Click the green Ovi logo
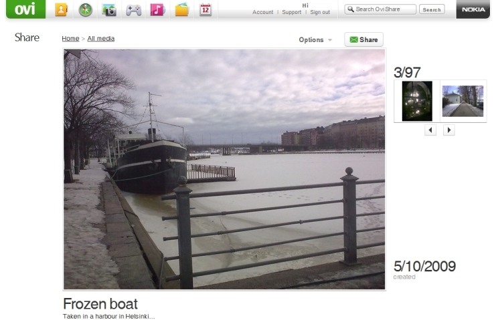The width and height of the screenshot is (496, 320). tap(25, 9)
